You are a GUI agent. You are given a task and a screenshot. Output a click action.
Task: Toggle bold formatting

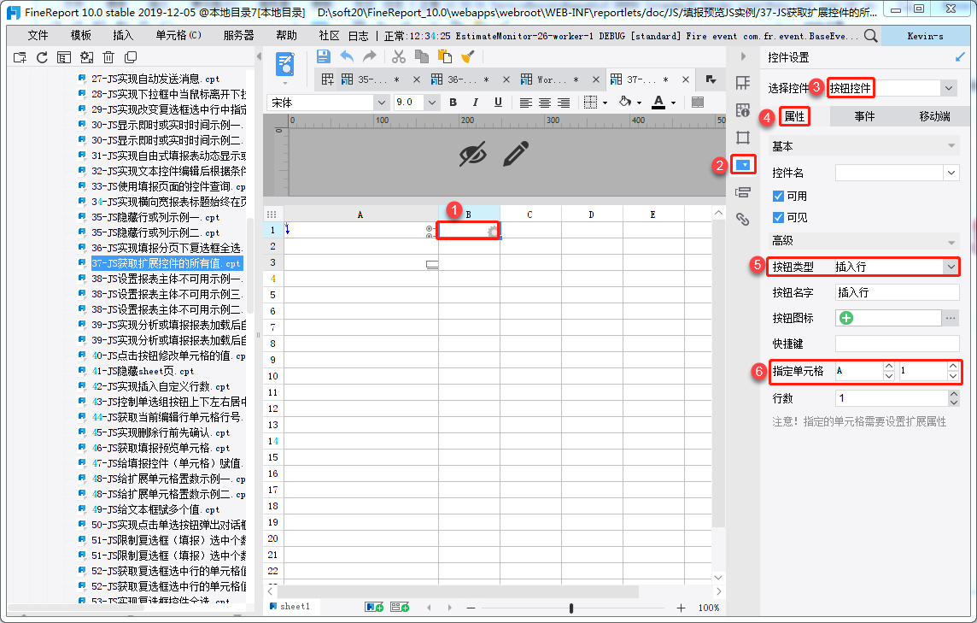point(453,103)
